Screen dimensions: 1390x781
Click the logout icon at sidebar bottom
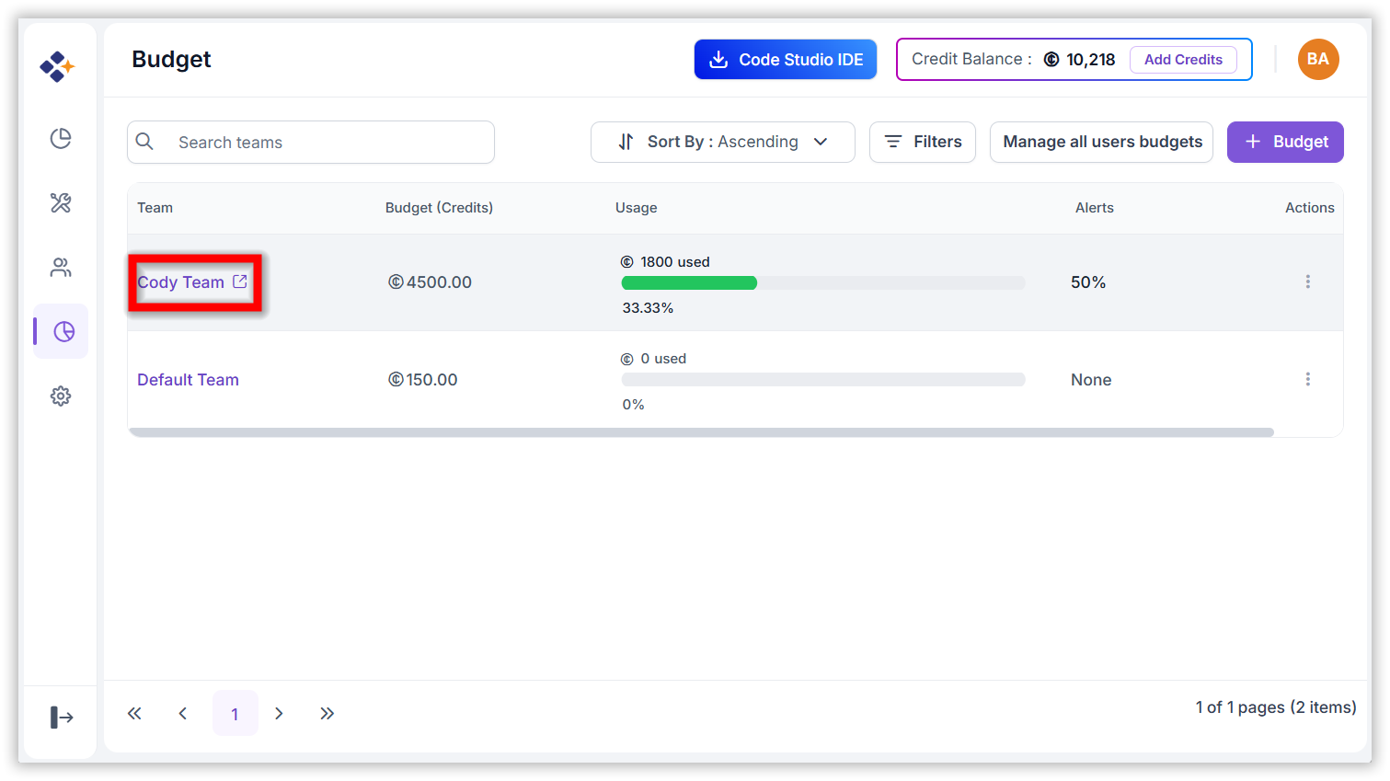(x=62, y=717)
